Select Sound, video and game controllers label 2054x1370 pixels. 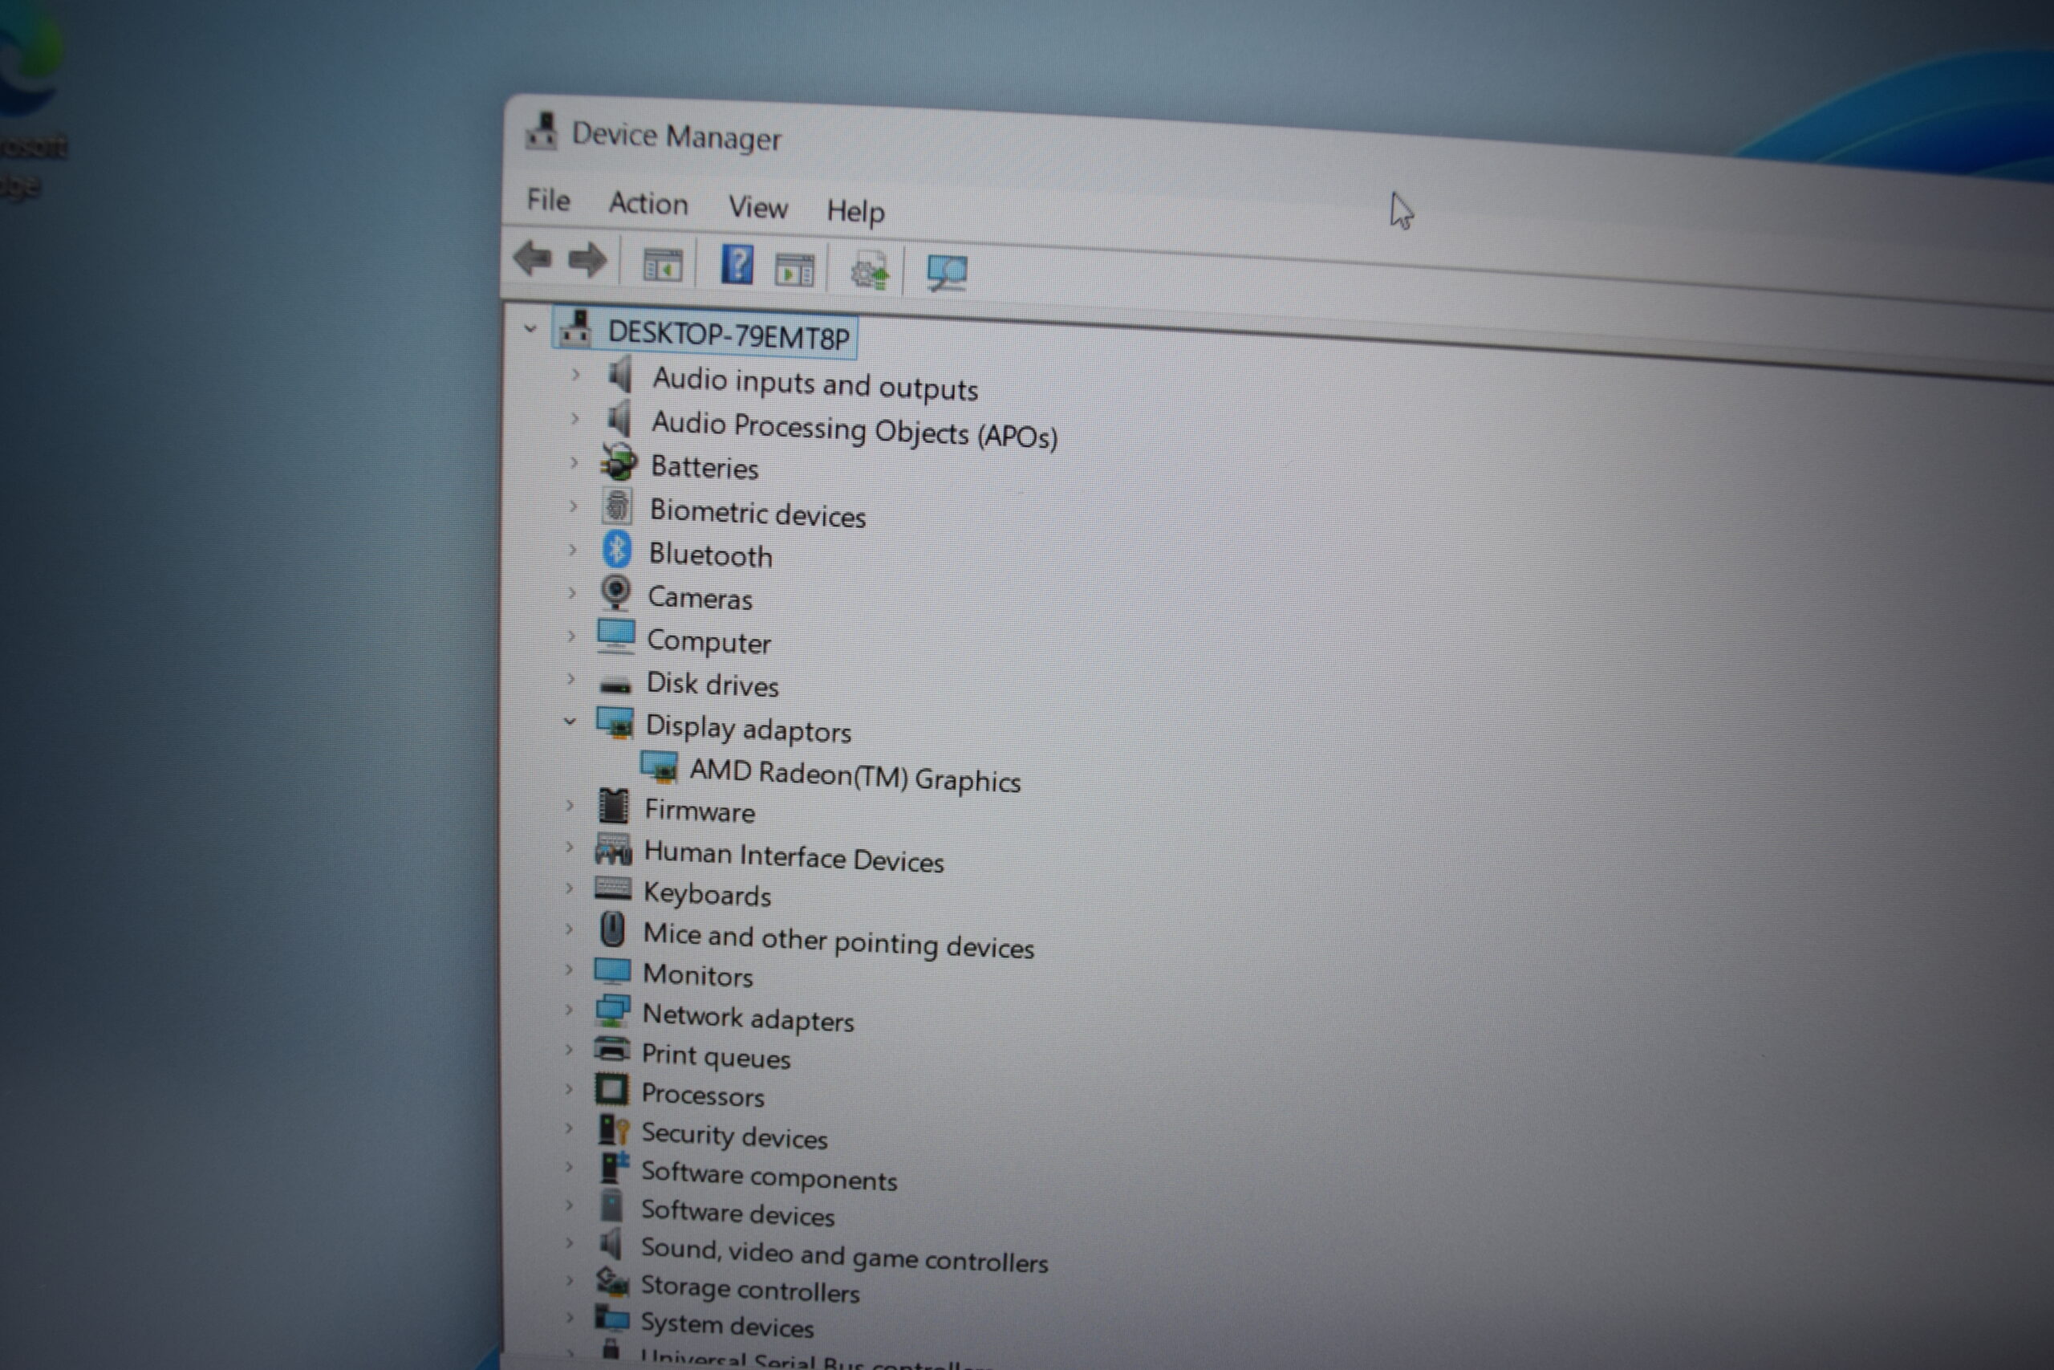pyautogui.click(x=843, y=1255)
